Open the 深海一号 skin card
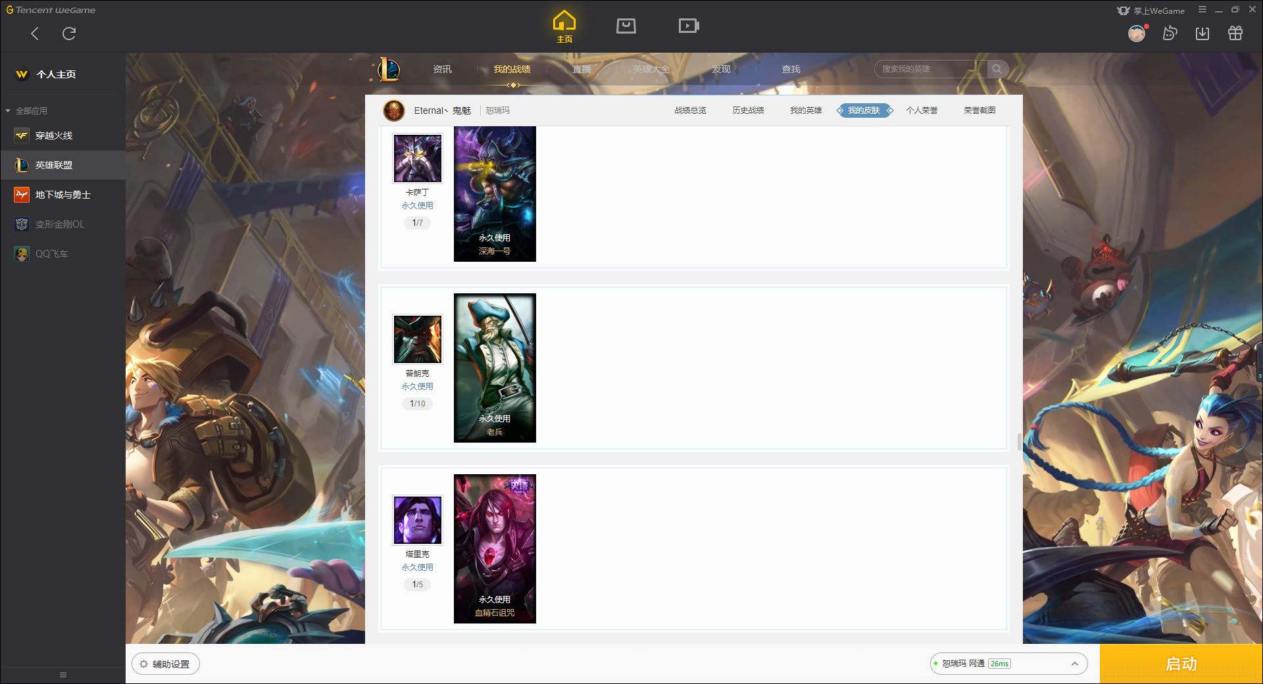1263x684 pixels. click(495, 194)
